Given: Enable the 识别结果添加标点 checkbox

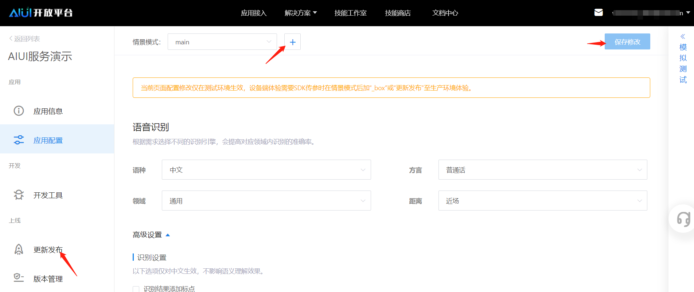Looking at the screenshot, I should 136,289.
